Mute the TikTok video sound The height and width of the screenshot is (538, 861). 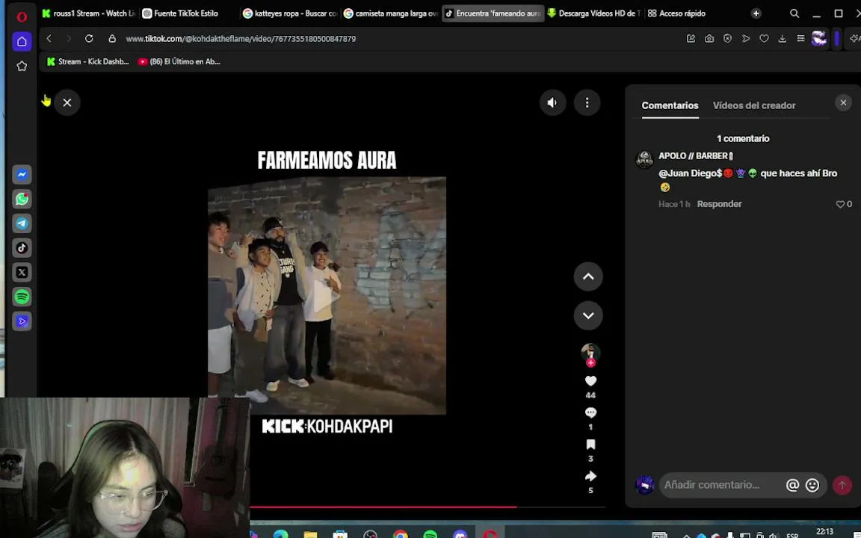(552, 102)
